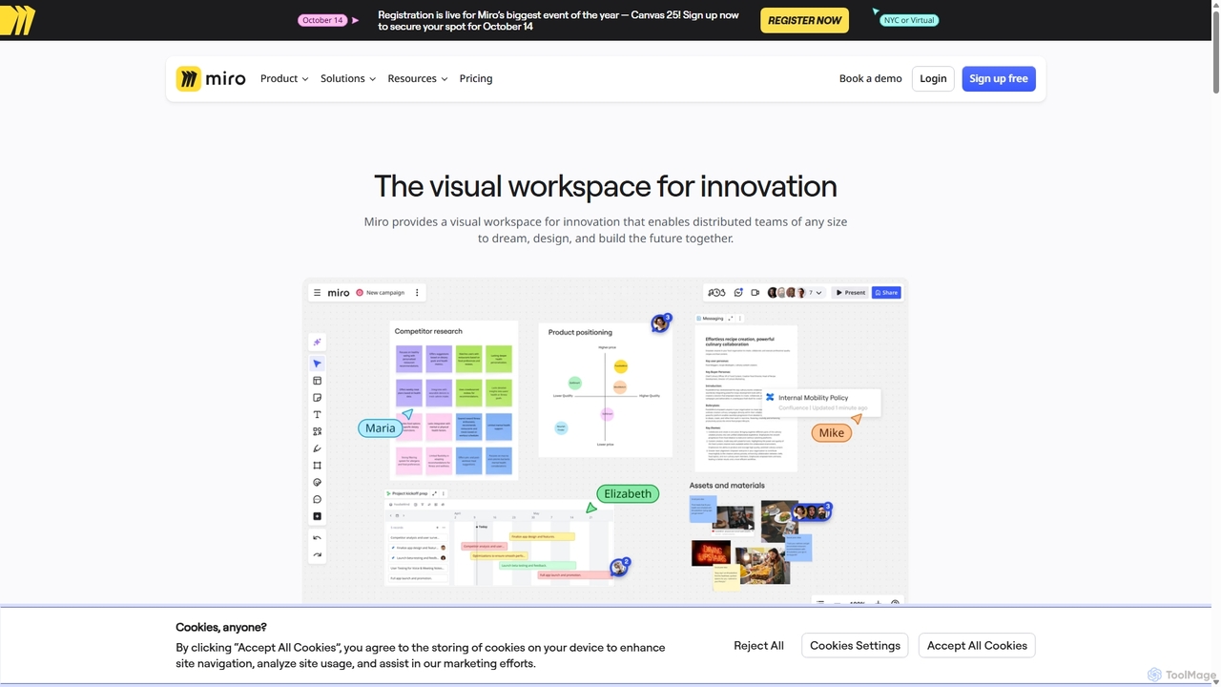Click the Elizabeth cursor label
1221x687 pixels.
(x=628, y=494)
